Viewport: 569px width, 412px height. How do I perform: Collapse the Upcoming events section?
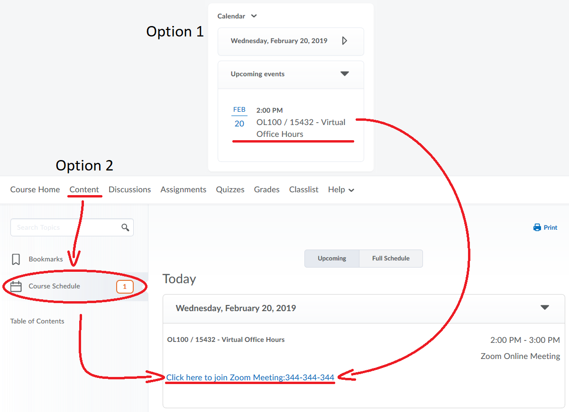click(x=345, y=74)
